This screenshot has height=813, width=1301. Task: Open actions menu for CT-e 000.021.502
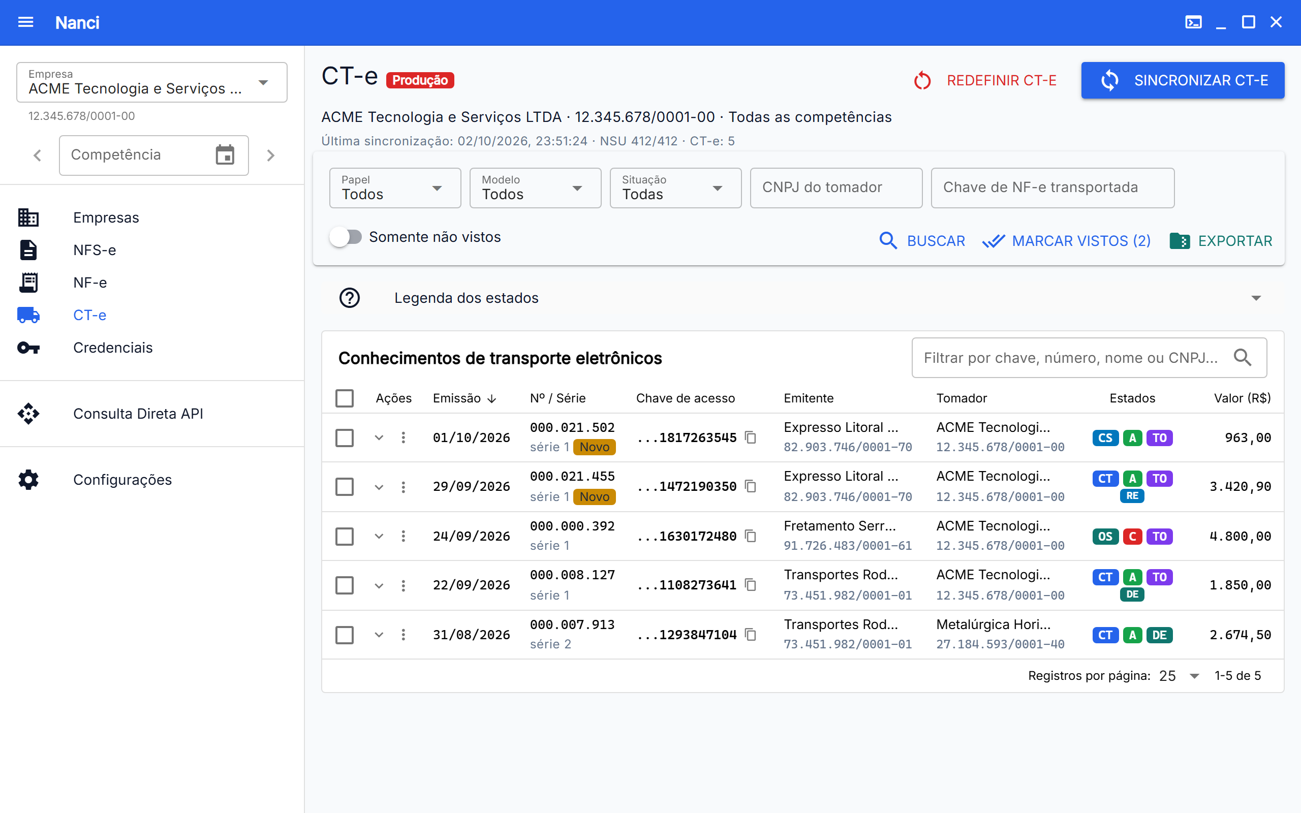tap(403, 437)
